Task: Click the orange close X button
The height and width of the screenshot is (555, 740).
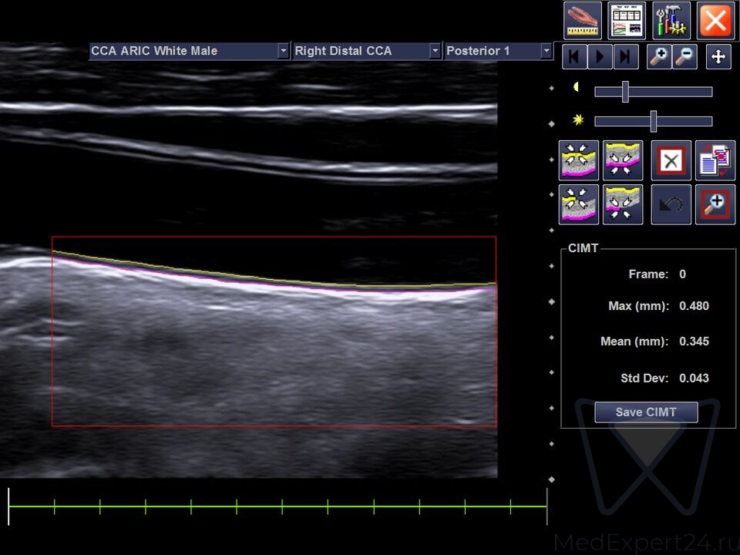Action: pos(715,21)
